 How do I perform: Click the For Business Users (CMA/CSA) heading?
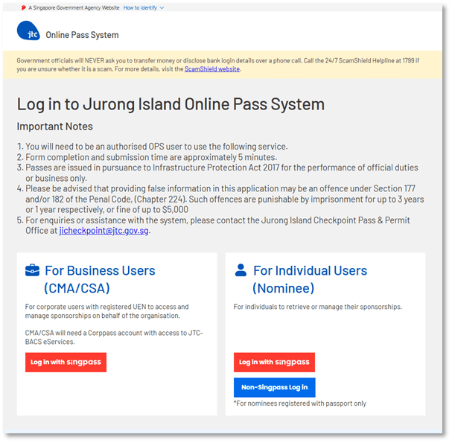pos(100,279)
